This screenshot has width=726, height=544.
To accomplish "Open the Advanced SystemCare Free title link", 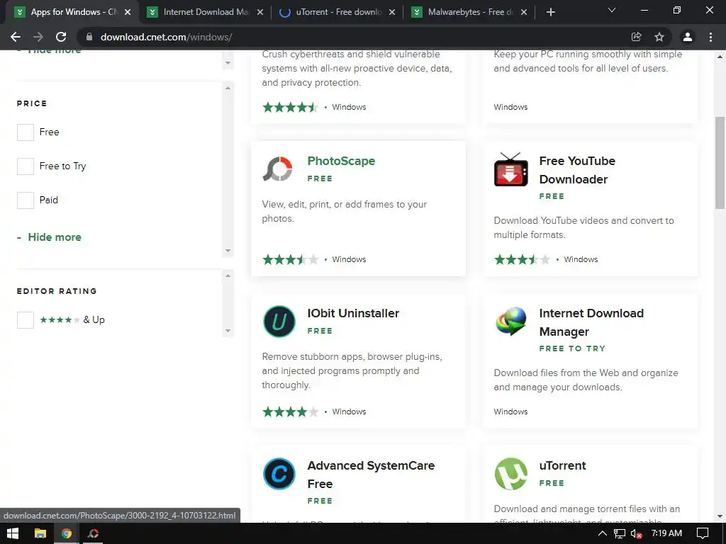I will 371,474.
